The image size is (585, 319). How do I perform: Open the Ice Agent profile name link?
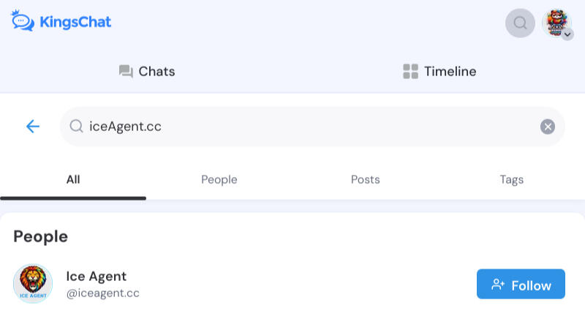(97, 277)
